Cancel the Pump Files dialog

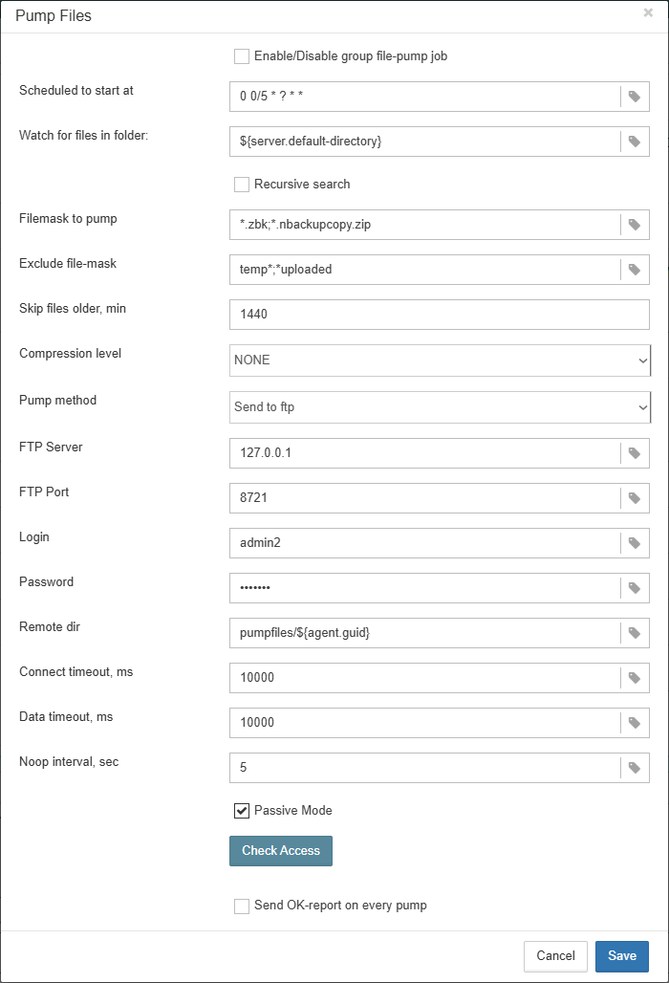(x=555, y=956)
